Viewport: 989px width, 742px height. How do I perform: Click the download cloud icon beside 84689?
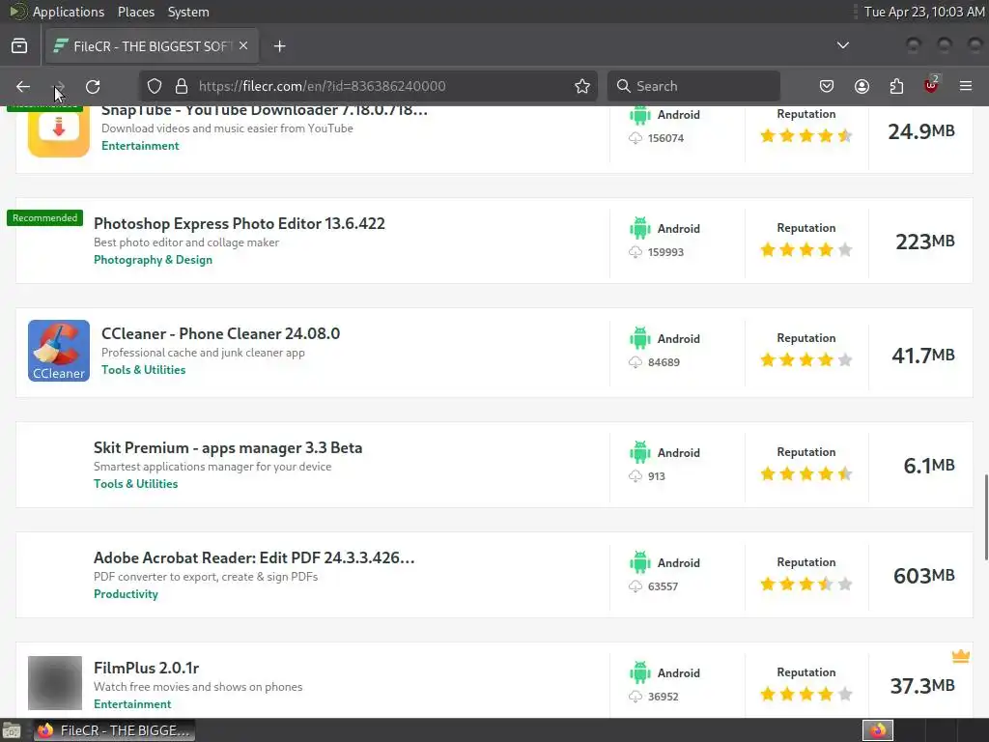click(x=636, y=362)
